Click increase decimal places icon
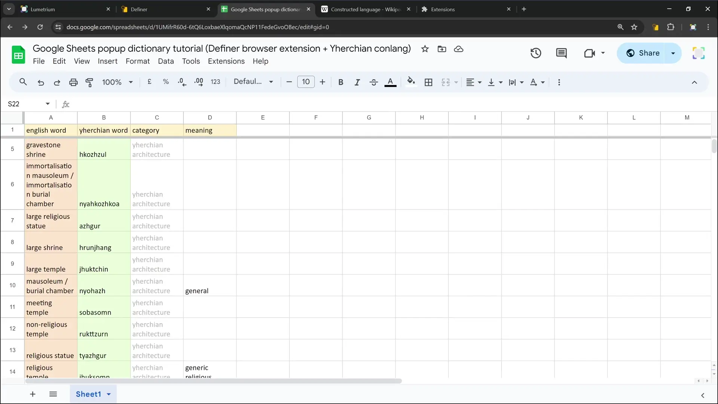The width and height of the screenshot is (718, 404). click(199, 82)
